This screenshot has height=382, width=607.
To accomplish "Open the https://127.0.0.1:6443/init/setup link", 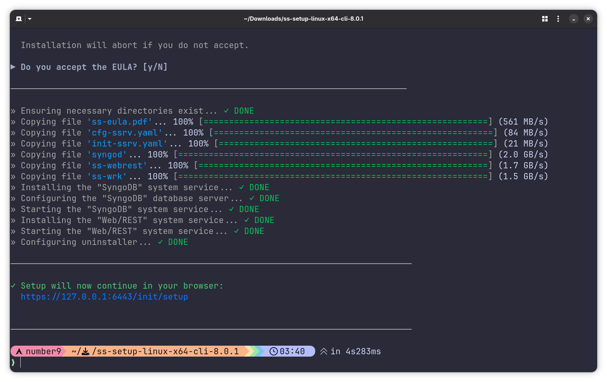I will (x=104, y=297).
